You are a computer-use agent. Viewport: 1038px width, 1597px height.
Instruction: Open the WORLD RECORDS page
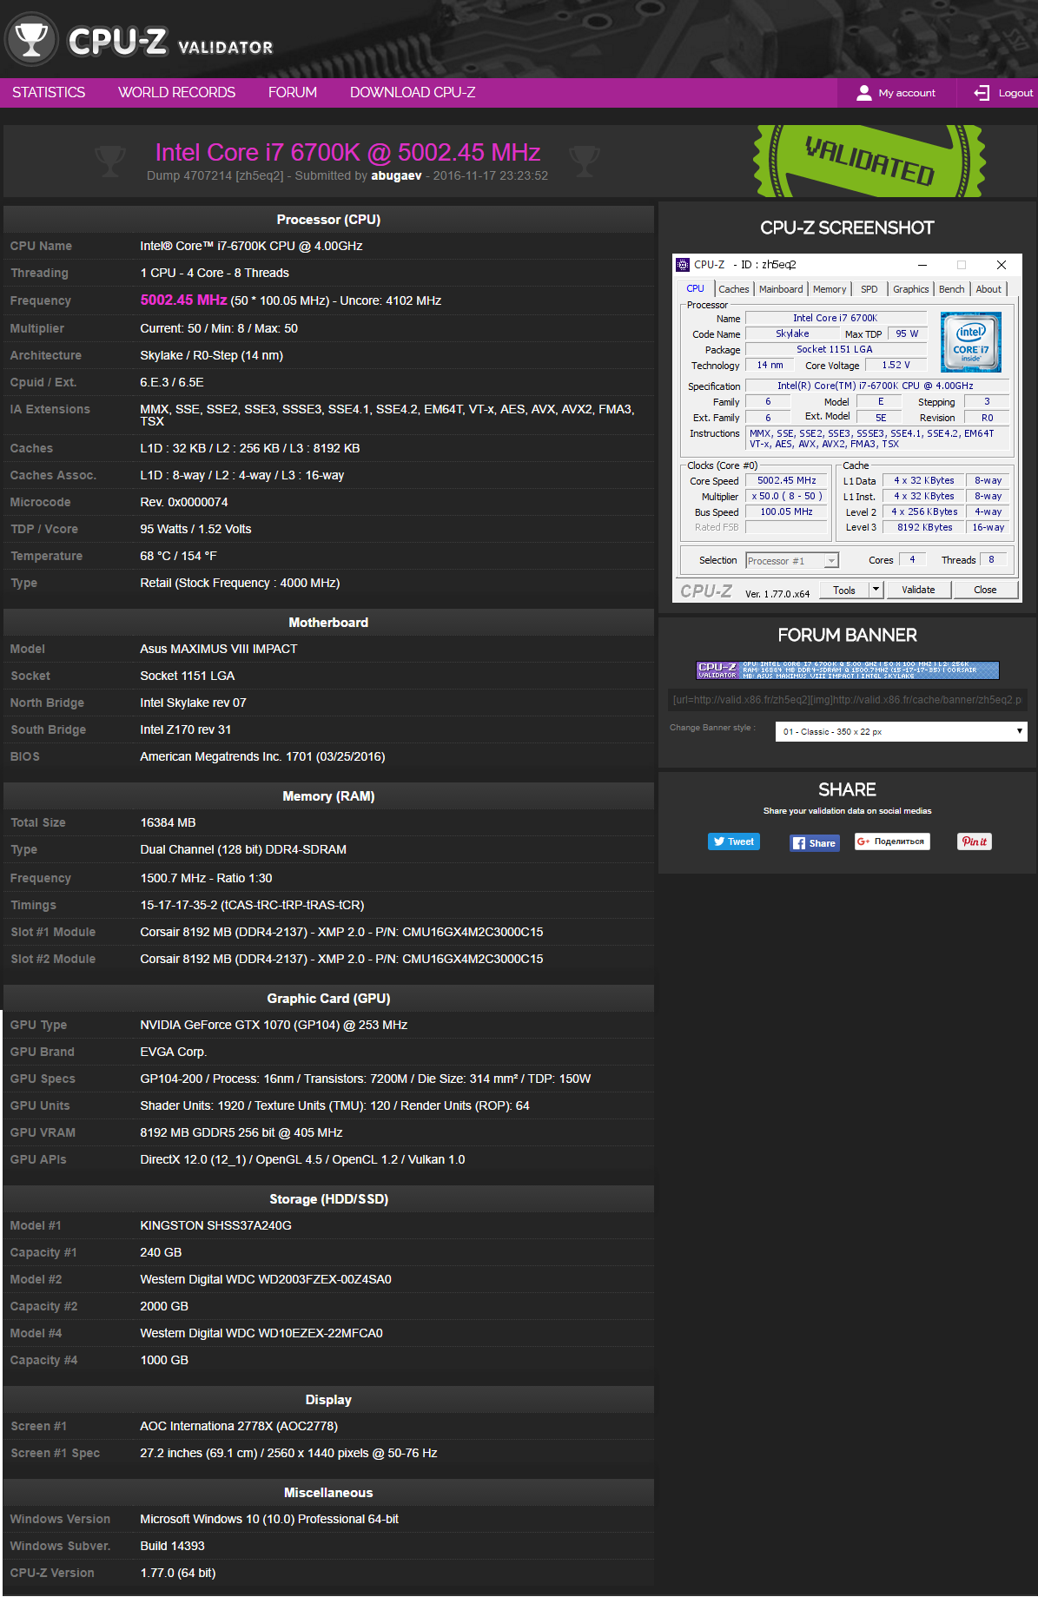(x=176, y=92)
